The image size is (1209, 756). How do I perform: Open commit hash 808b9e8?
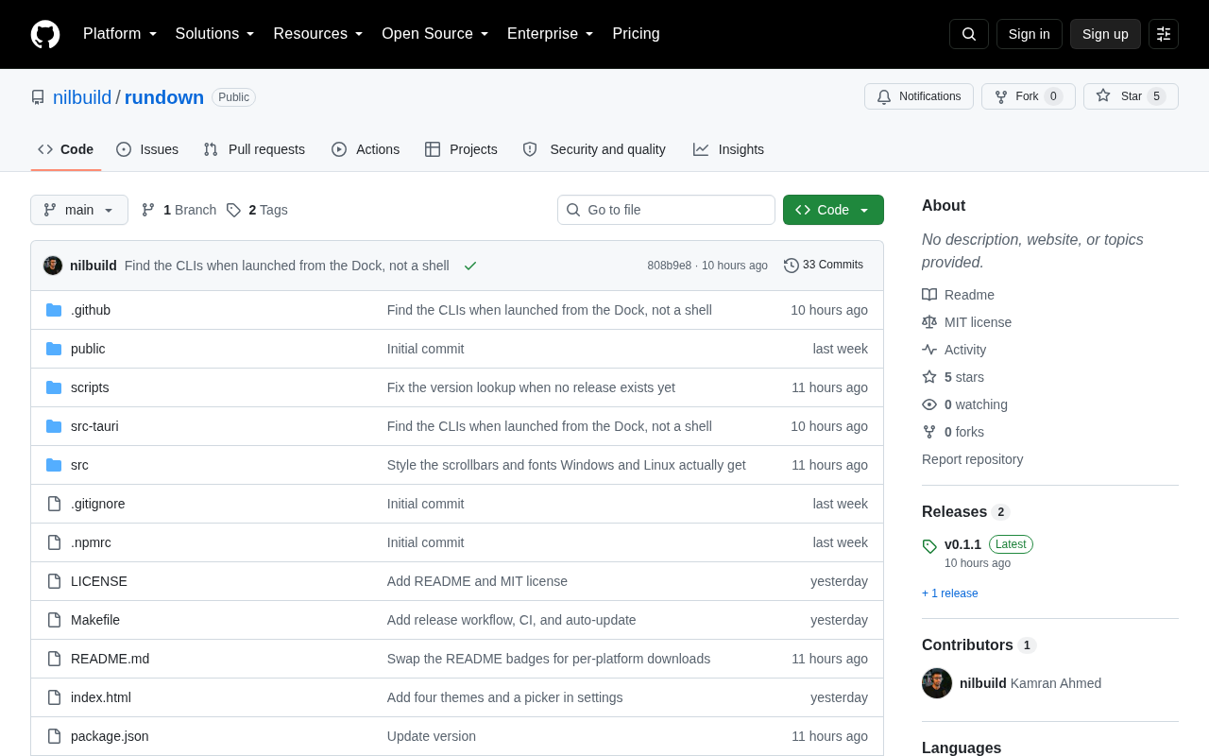pyautogui.click(x=670, y=266)
